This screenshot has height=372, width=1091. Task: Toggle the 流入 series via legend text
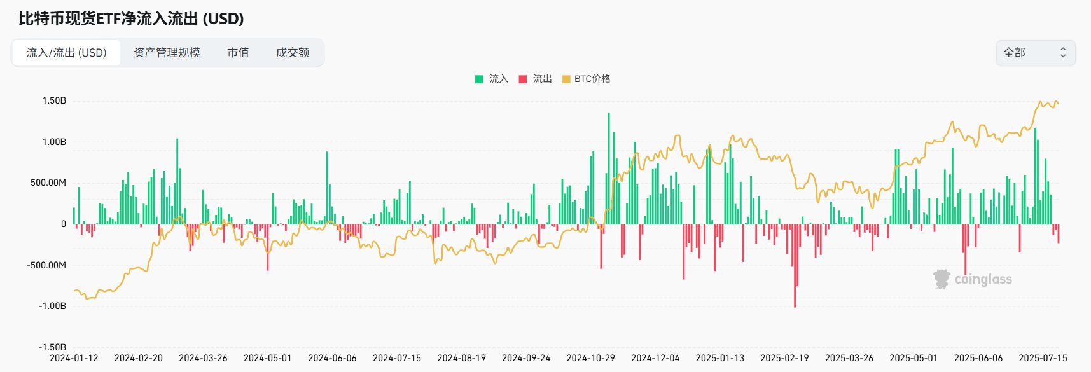pyautogui.click(x=499, y=79)
